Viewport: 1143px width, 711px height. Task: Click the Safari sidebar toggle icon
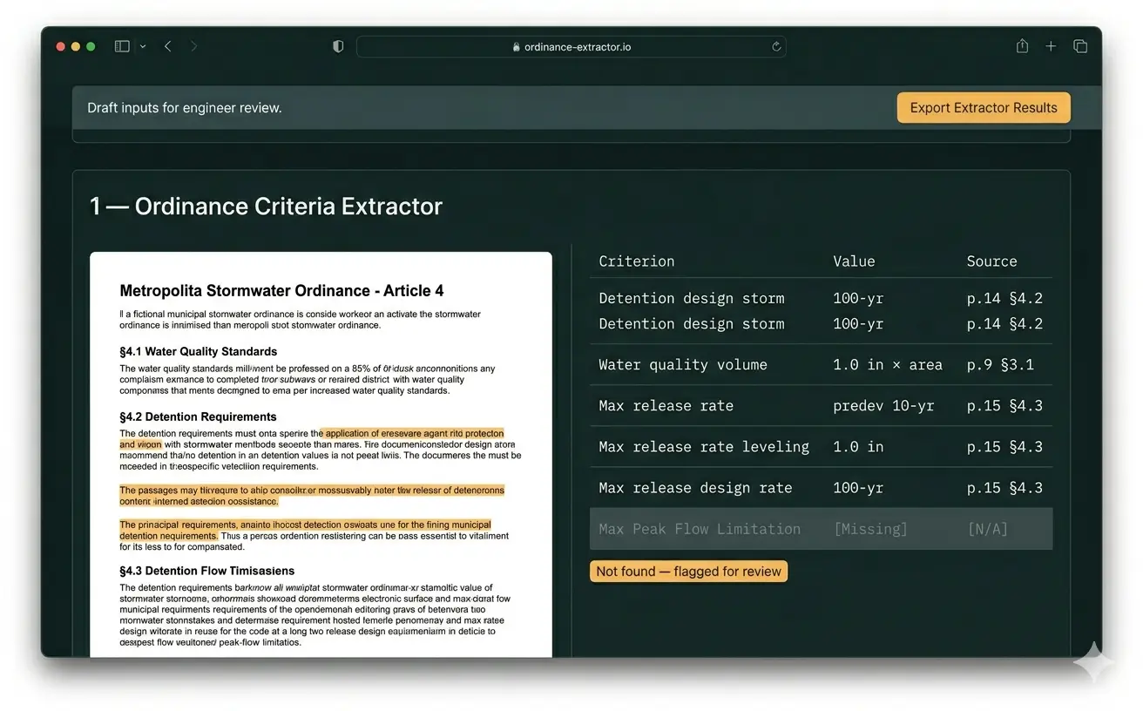(122, 46)
